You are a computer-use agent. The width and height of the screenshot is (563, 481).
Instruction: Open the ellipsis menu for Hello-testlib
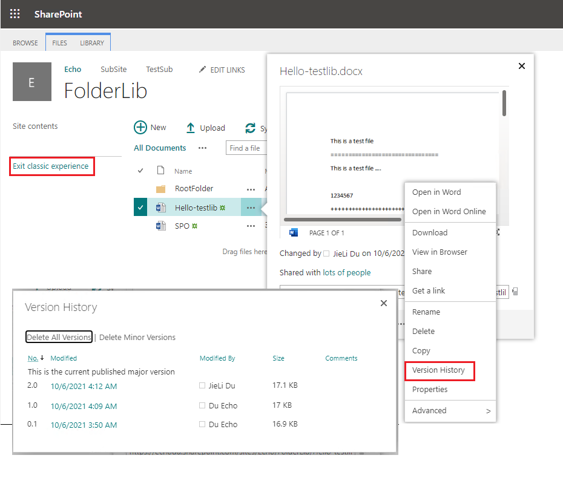pos(251,208)
